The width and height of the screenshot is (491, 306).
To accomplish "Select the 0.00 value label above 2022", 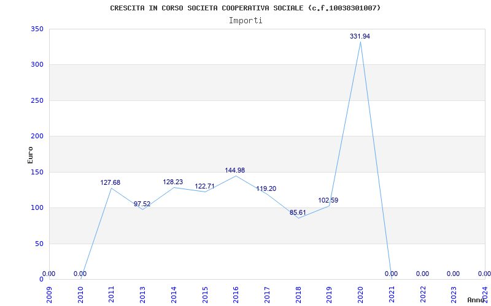I will (422, 274).
